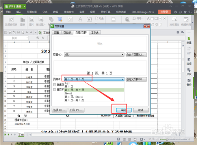Close the 页面设置 dialog
Image resolution: width=197 pixels, height=145 pixels.
click(x=147, y=26)
